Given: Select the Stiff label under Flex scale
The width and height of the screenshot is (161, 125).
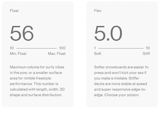Looking at the screenshot, I should (146, 53).
